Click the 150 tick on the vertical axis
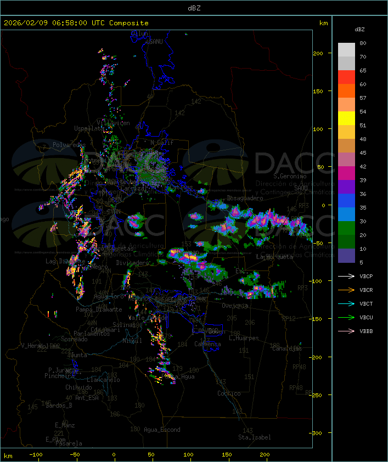Image resolution: width=388 pixels, height=462 pixels. 318,91
